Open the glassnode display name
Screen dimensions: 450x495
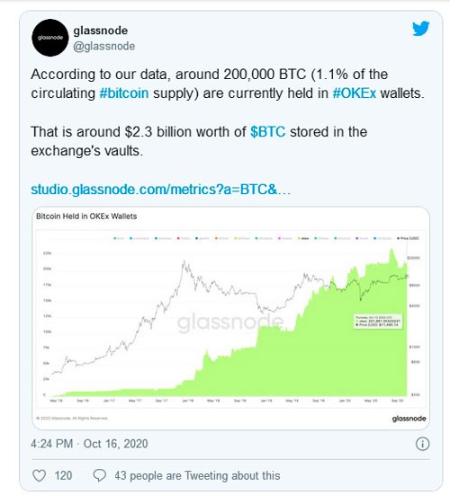click(x=101, y=31)
